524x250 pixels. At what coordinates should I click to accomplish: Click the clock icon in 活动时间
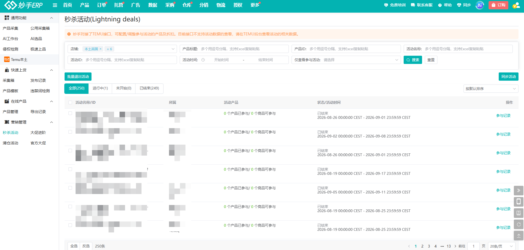203,60
